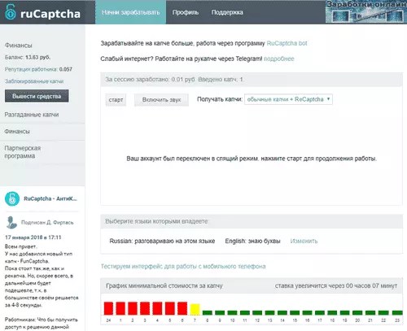Click the Баланс: 13.63 руб. text
407x331 pixels.
pos(28,57)
